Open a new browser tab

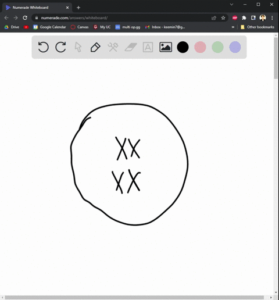78,8
